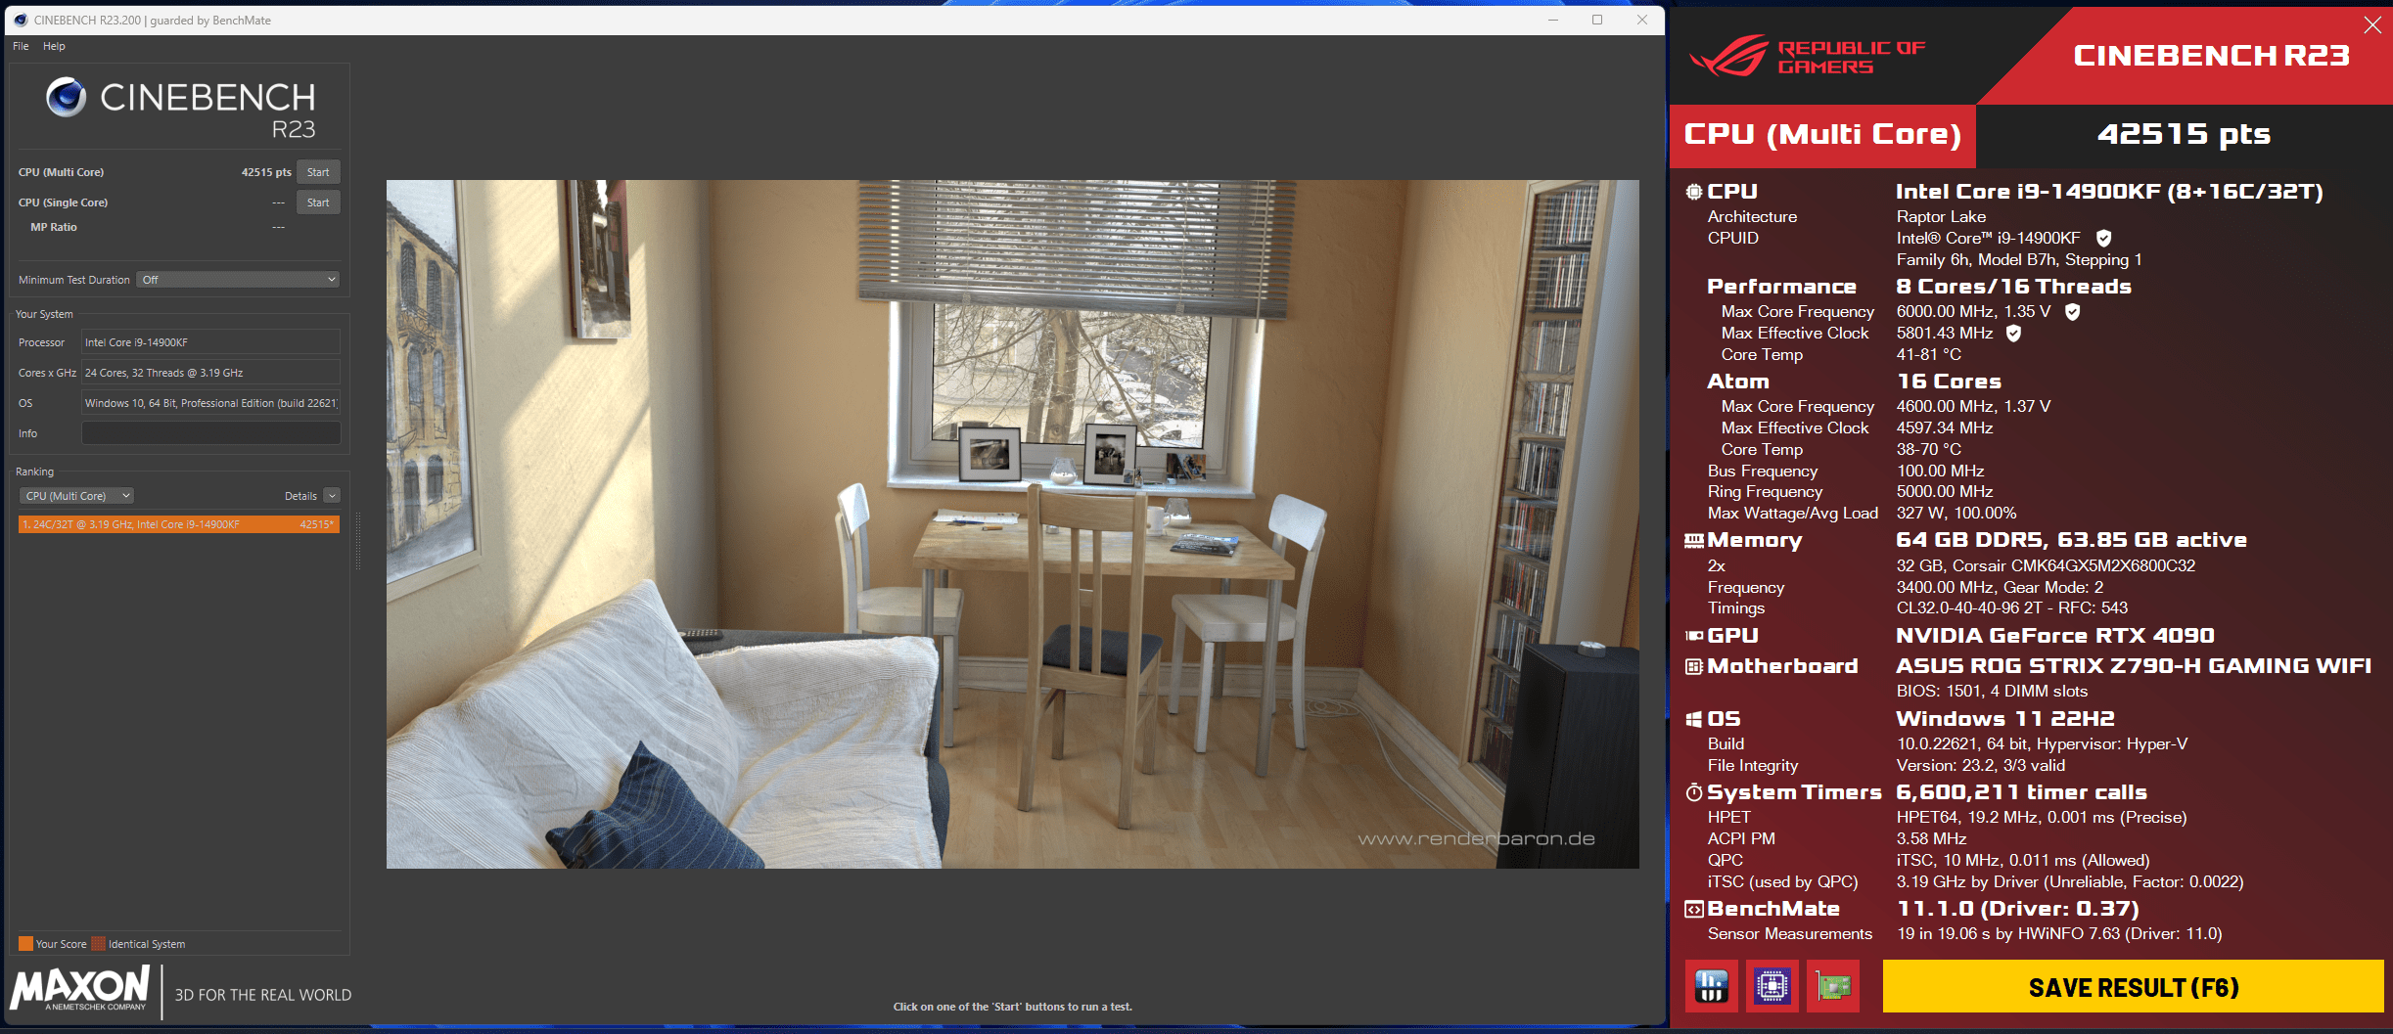The width and height of the screenshot is (2393, 1034).
Task: Click the stopwatch icon beside System Timers
Action: pos(1693,792)
